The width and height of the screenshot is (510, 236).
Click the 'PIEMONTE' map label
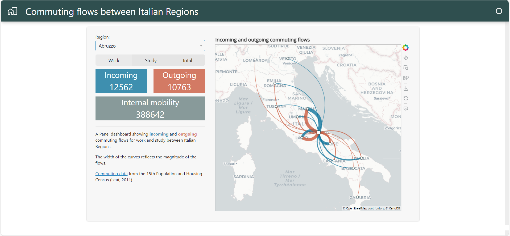coord(226,72)
